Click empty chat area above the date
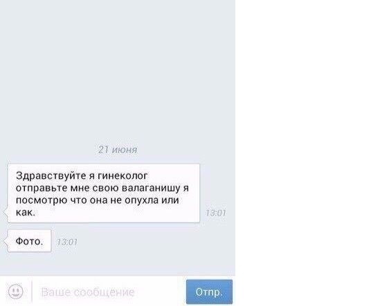 coord(118,71)
